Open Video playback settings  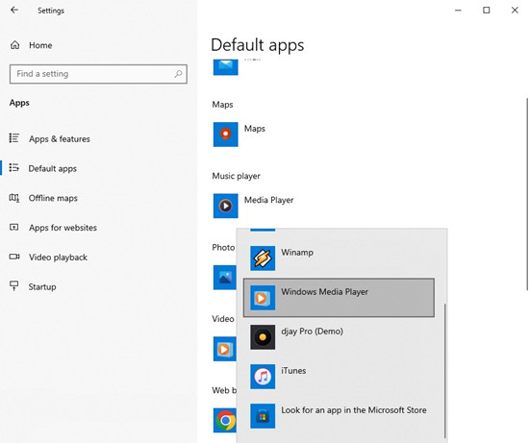pos(58,258)
